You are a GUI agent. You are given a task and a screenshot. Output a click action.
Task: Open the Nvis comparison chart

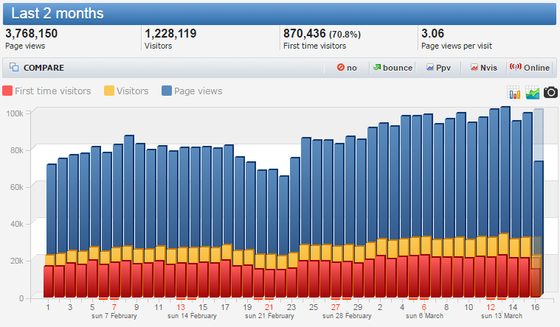coord(484,68)
